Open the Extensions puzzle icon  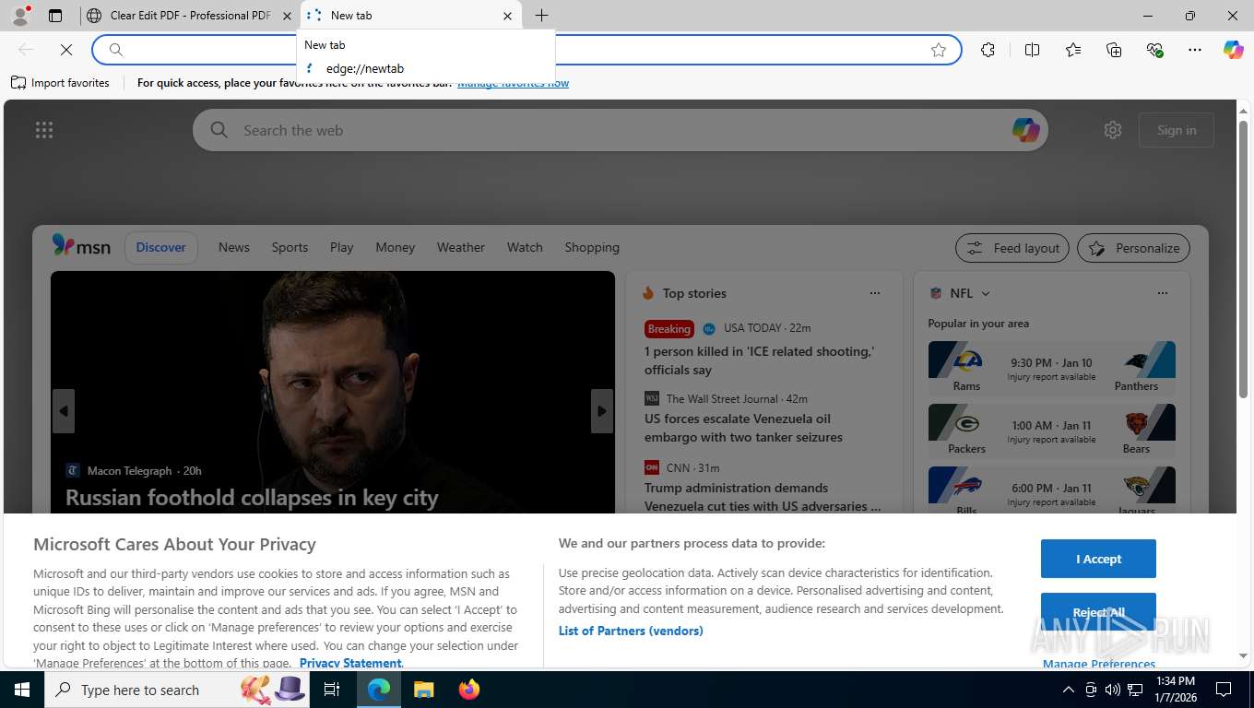click(x=988, y=50)
